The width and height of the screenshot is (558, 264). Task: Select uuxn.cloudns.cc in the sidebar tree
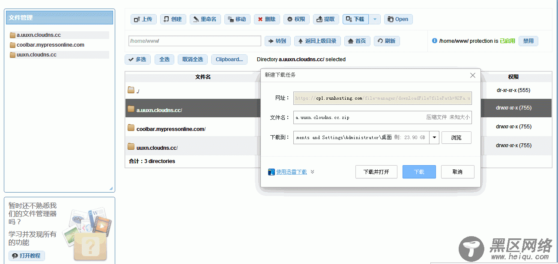tap(36, 55)
